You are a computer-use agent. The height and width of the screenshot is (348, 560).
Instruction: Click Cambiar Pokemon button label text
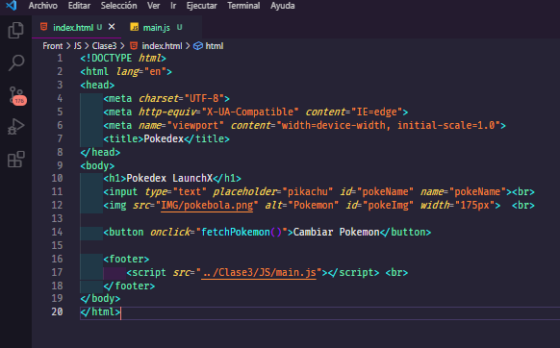pyautogui.click(x=336, y=233)
